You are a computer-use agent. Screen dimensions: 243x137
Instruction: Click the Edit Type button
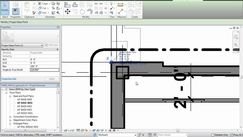click(51, 45)
